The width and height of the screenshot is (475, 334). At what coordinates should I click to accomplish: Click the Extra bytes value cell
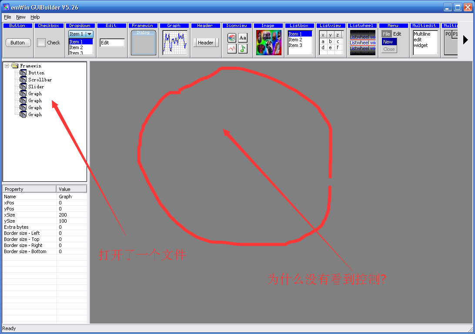pyautogui.click(x=72, y=227)
